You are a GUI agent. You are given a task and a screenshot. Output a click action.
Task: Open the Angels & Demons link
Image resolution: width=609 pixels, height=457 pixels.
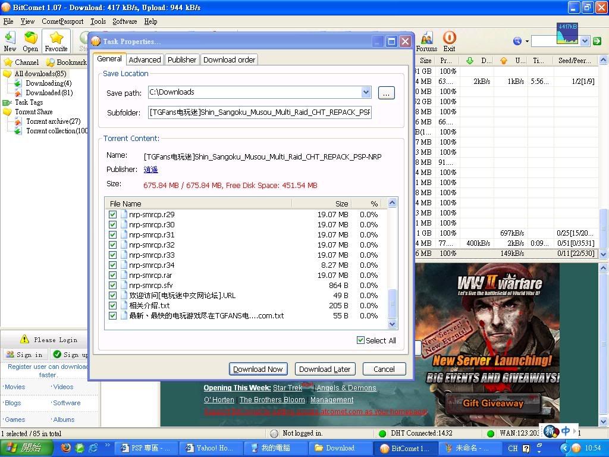click(347, 387)
